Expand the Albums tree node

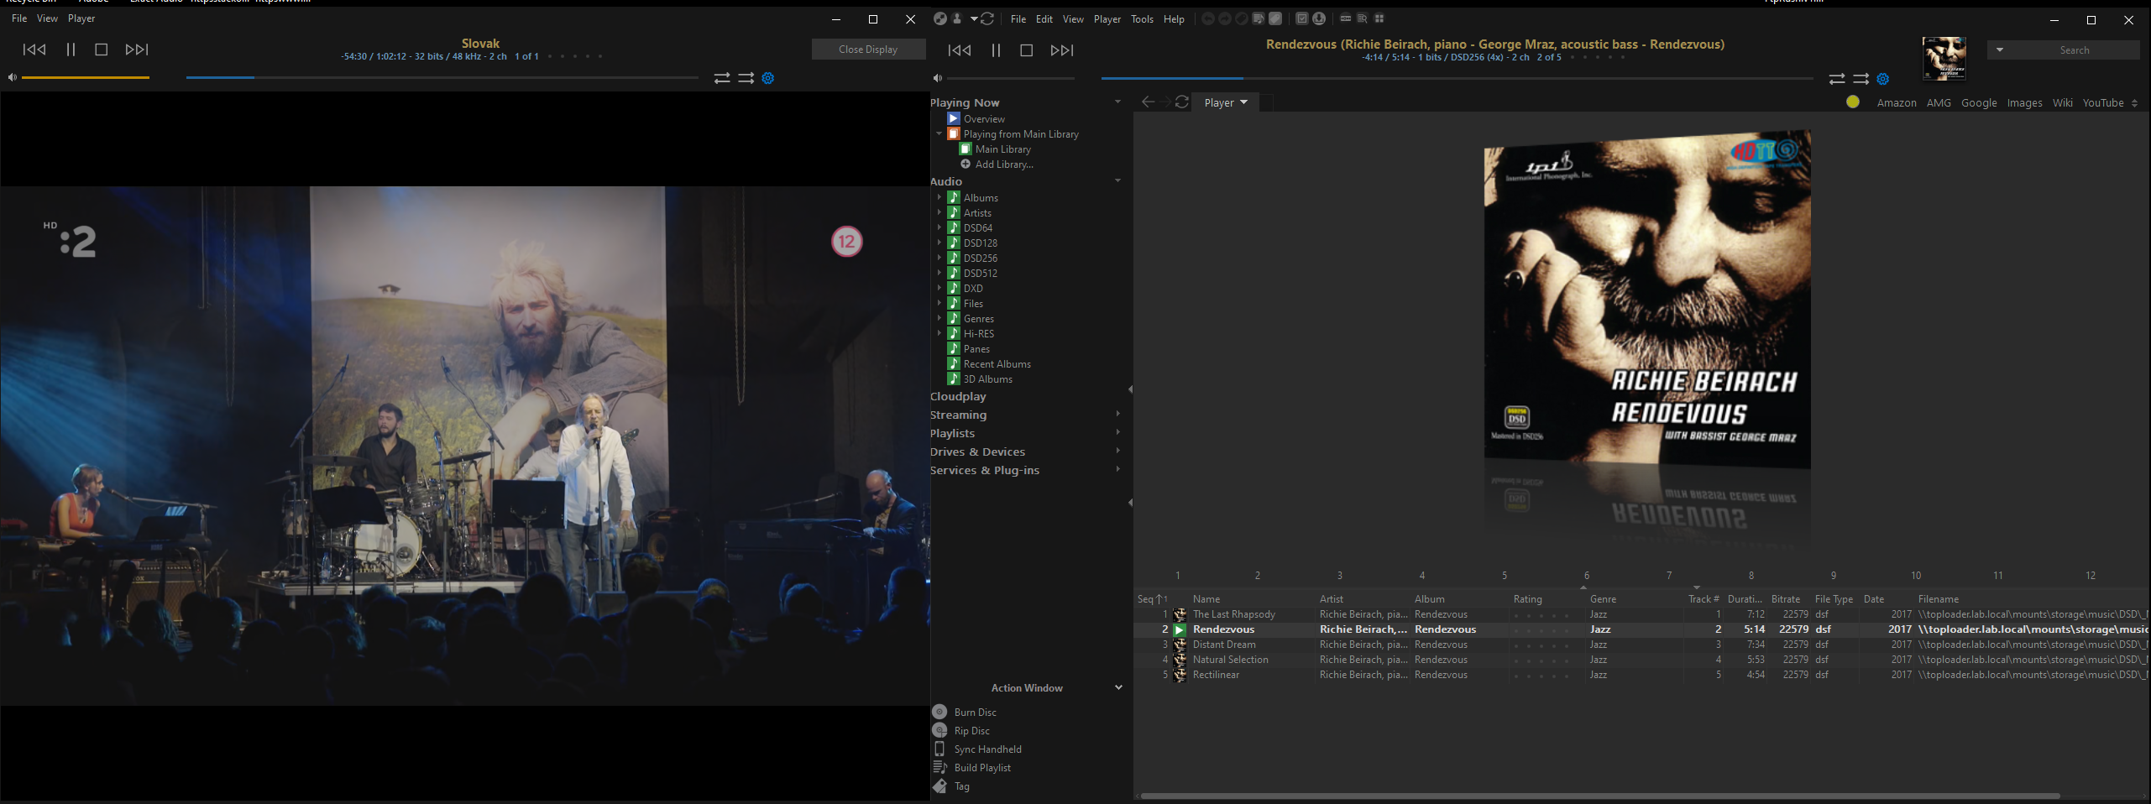tap(939, 197)
